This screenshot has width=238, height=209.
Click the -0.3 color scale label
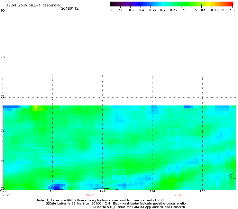point(161,10)
